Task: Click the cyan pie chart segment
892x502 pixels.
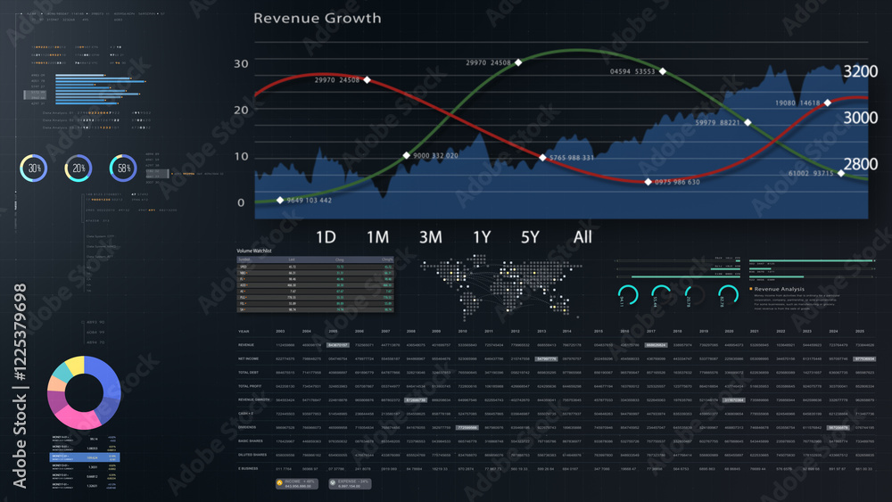Action: point(62,373)
